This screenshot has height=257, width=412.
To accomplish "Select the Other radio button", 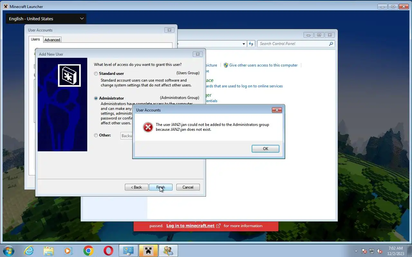I will [x=96, y=135].
